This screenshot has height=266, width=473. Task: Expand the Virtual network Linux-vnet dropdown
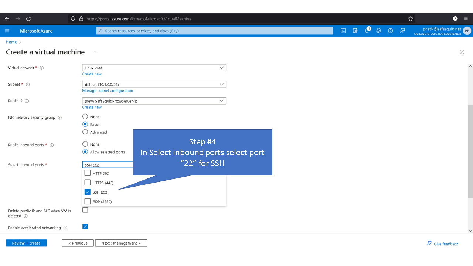click(x=154, y=68)
